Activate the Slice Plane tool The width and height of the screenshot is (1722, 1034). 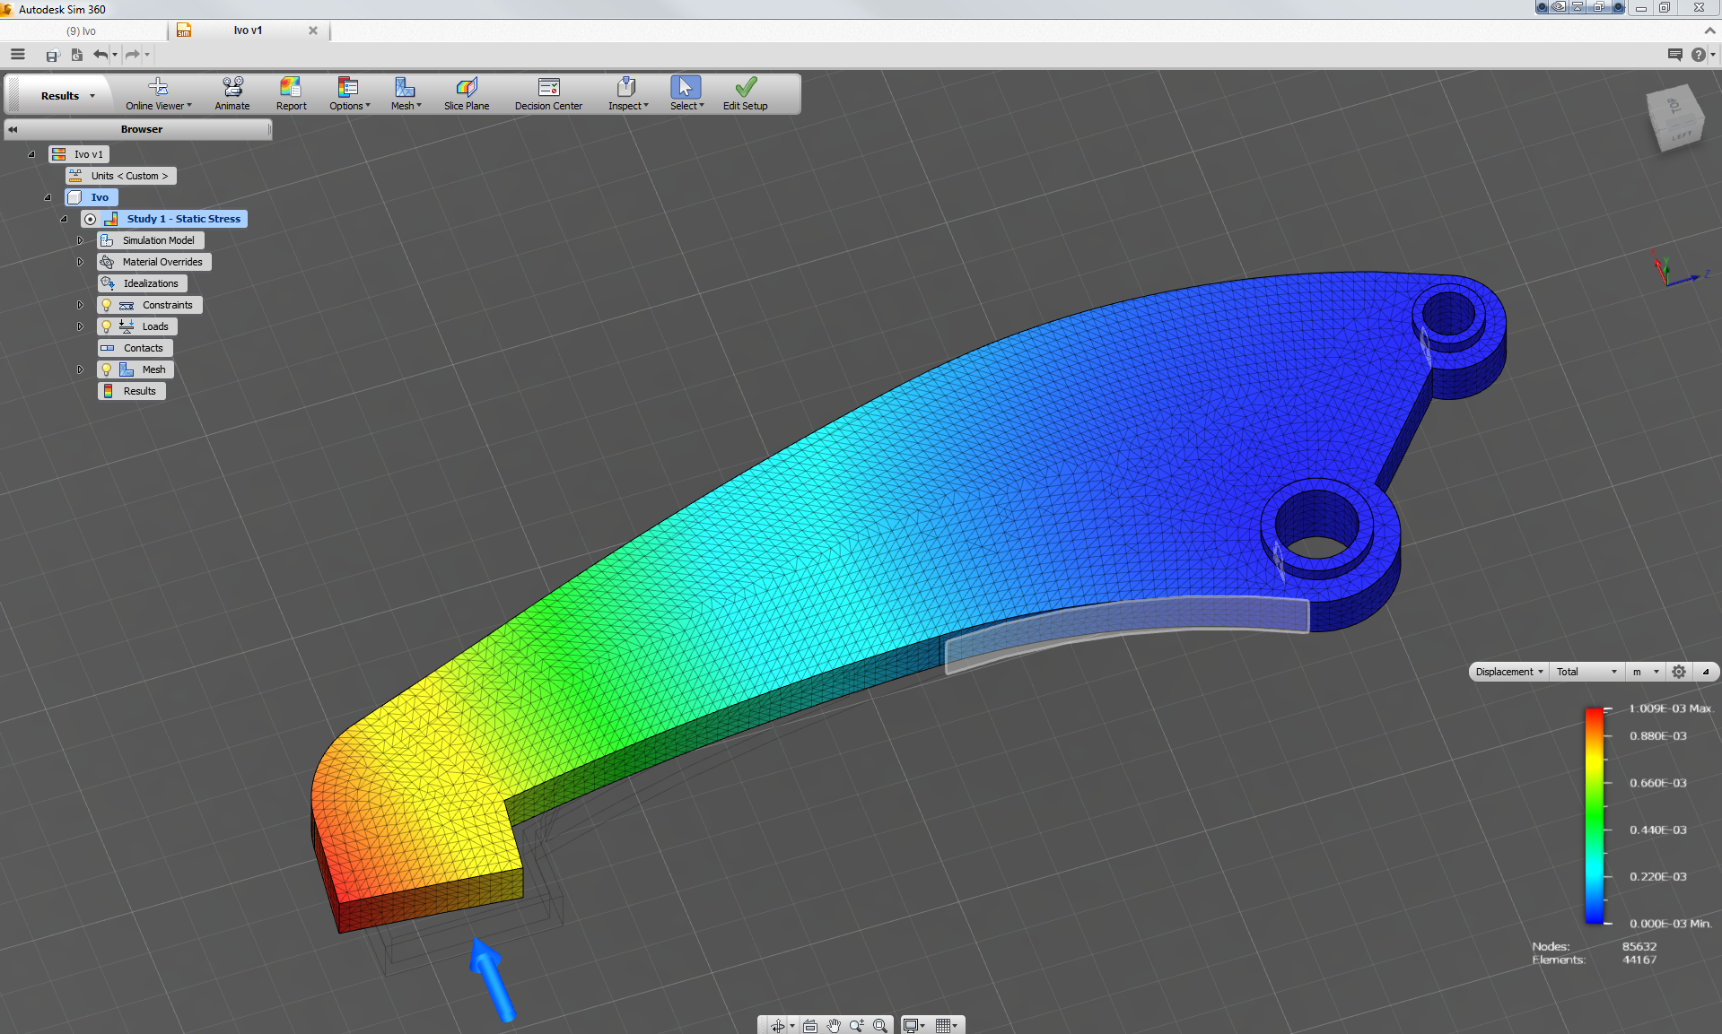click(x=467, y=94)
